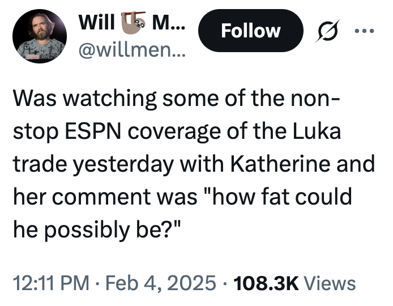The height and width of the screenshot is (306, 393).
Task: Open the three-dot more options menu
Action: (364, 31)
